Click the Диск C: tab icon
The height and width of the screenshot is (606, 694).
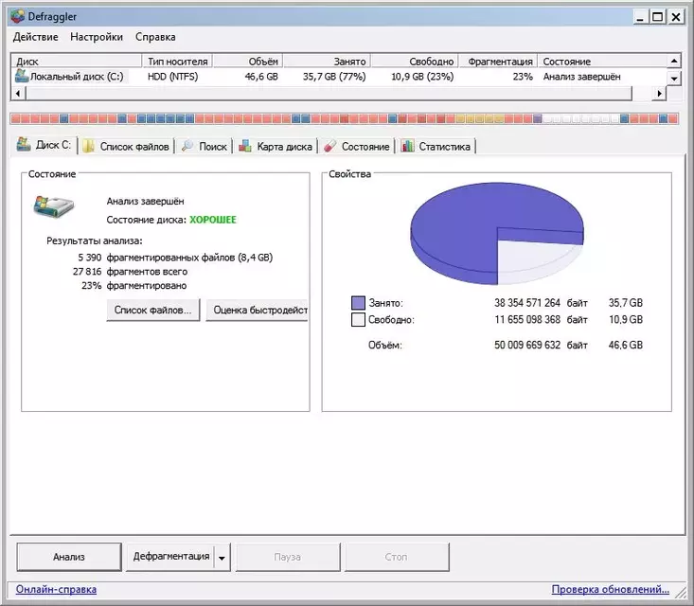click(24, 144)
